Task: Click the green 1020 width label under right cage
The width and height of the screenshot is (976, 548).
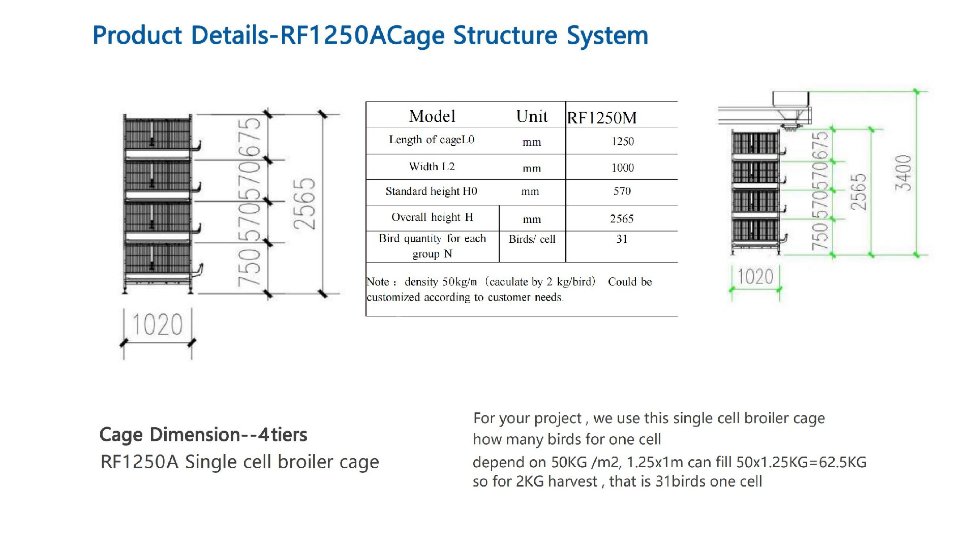Action: pyautogui.click(x=755, y=277)
